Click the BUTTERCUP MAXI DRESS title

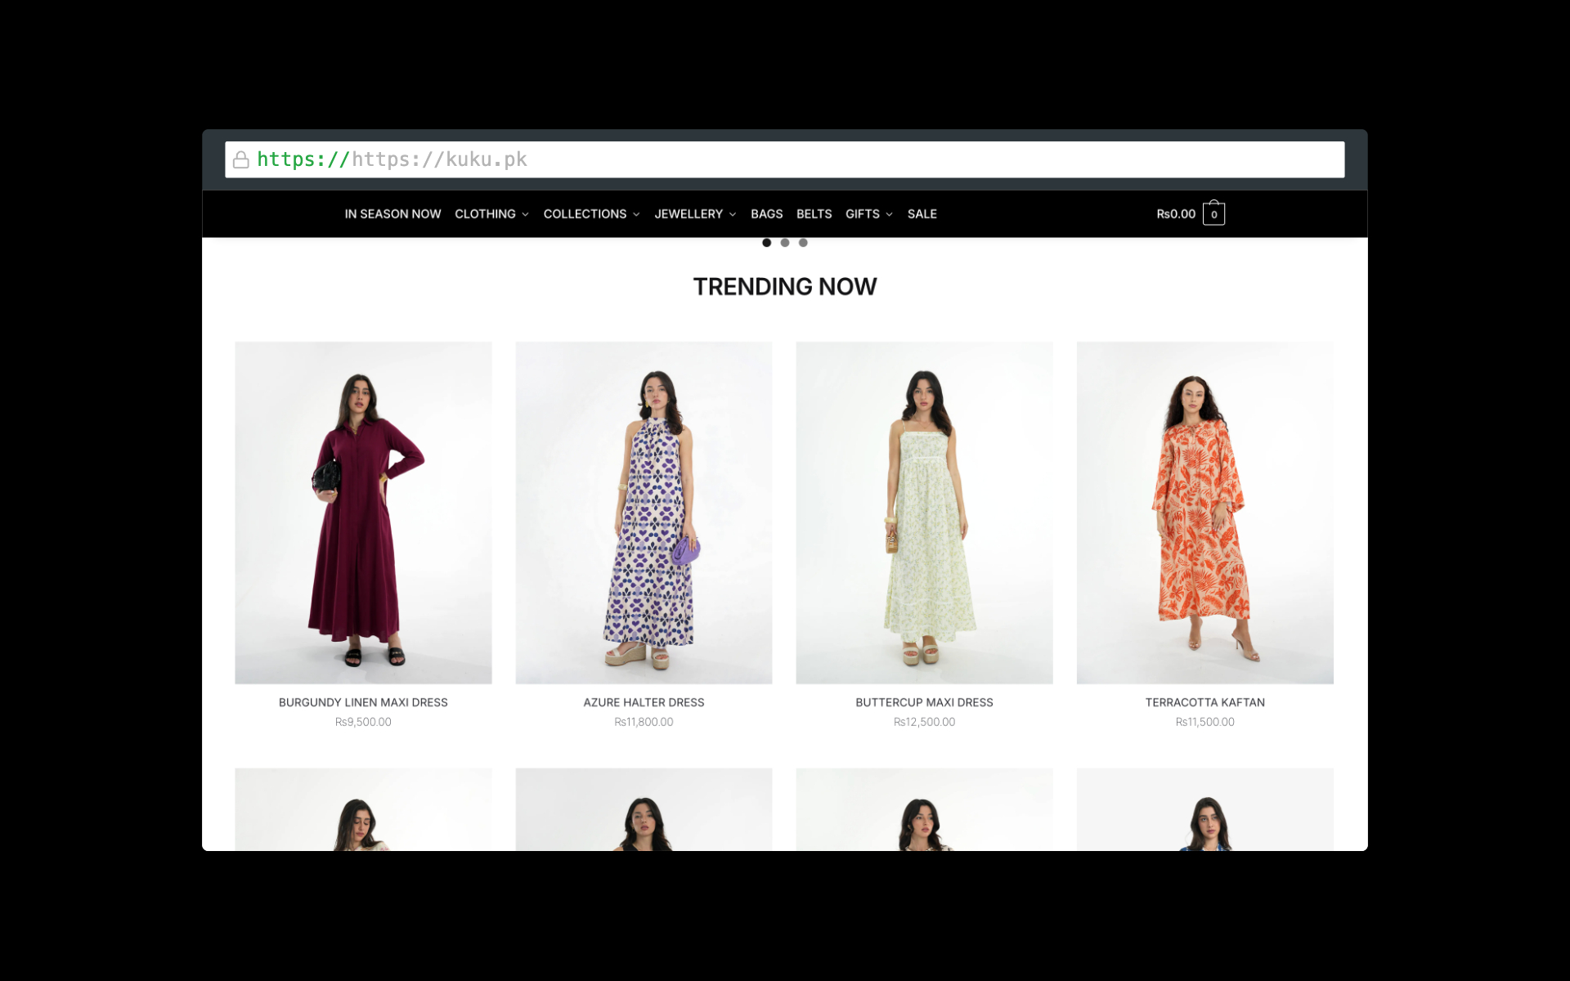click(924, 702)
